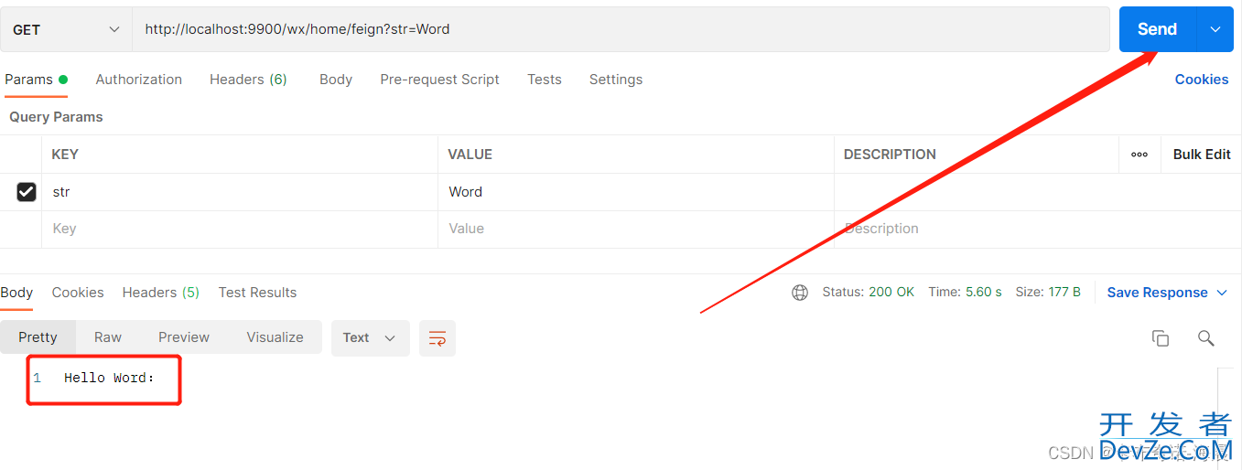Select the Hello Word response text
Screen dimensions: 1242x470
click(x=109, y=378)
